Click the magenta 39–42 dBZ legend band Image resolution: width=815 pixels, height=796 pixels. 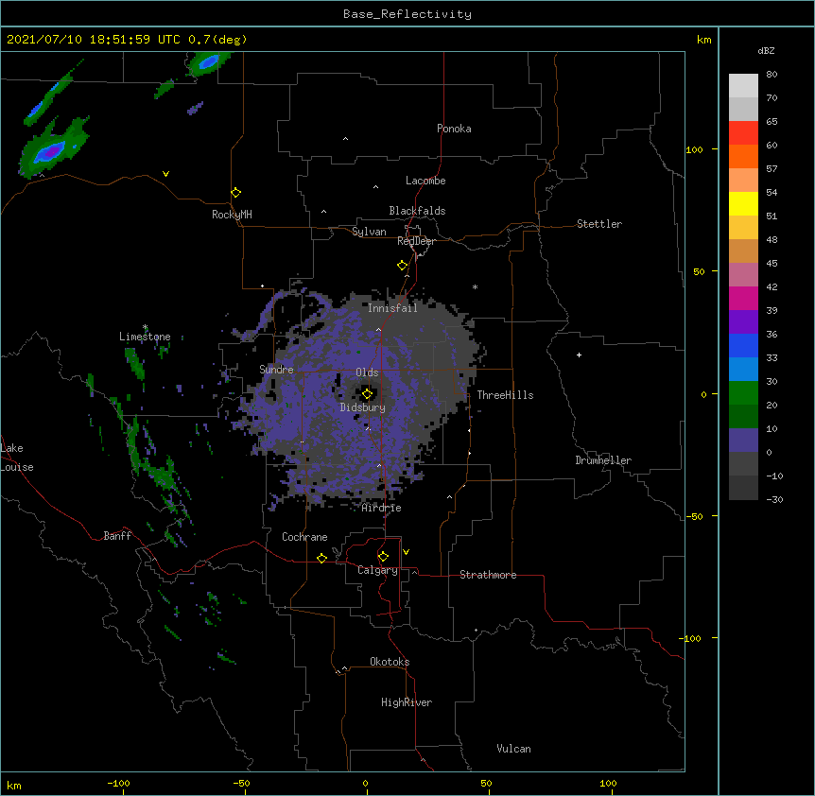(743, 298)
